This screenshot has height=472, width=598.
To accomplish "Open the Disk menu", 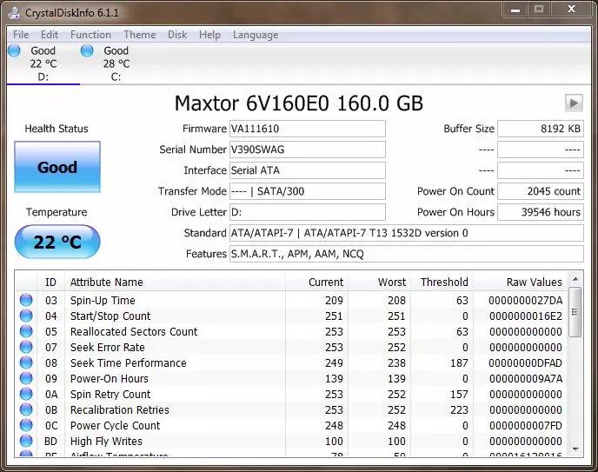I will tap(177, 35).
